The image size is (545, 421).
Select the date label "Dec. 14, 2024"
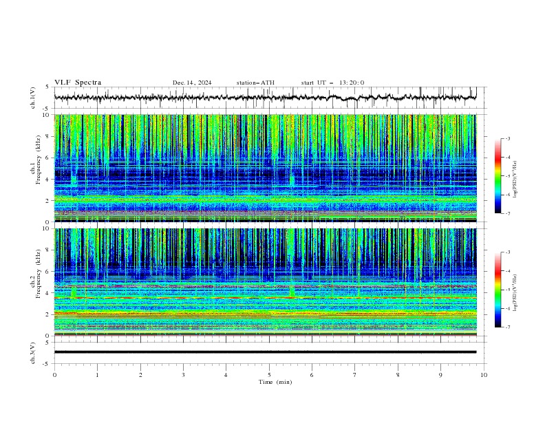click(192, 83)
